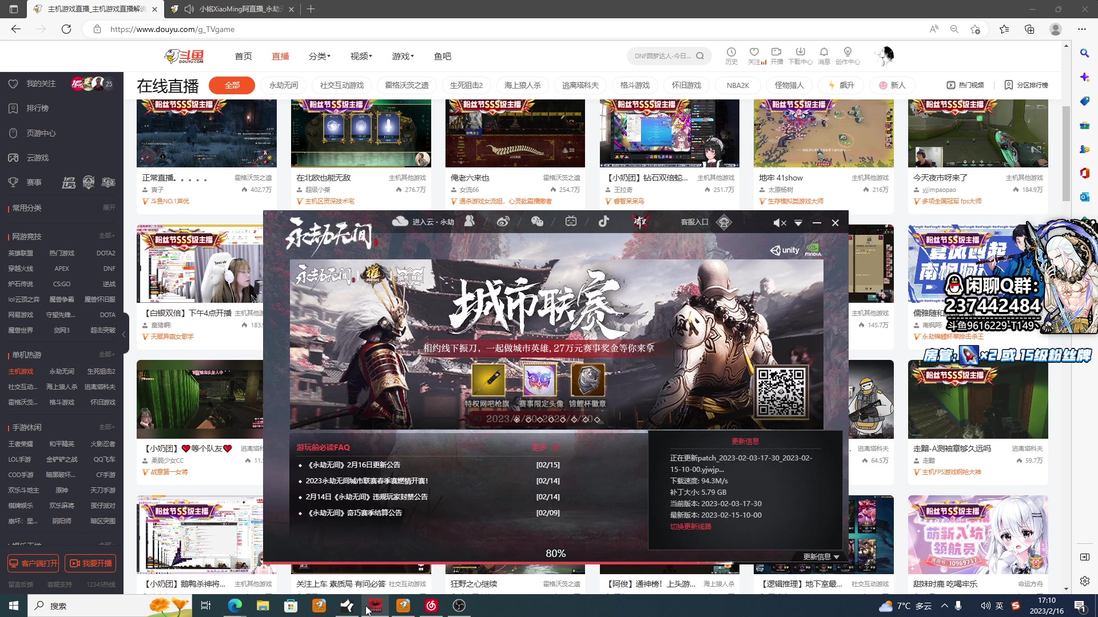This screenshot has width=1098, height=617.
Task: Open 热门视频 link
Action: [x=965, y=85]
